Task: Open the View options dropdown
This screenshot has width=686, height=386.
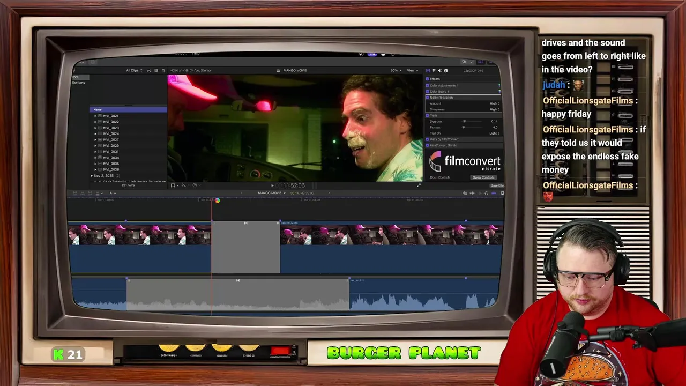Action: pyautogui.click(x=412, y=70)
